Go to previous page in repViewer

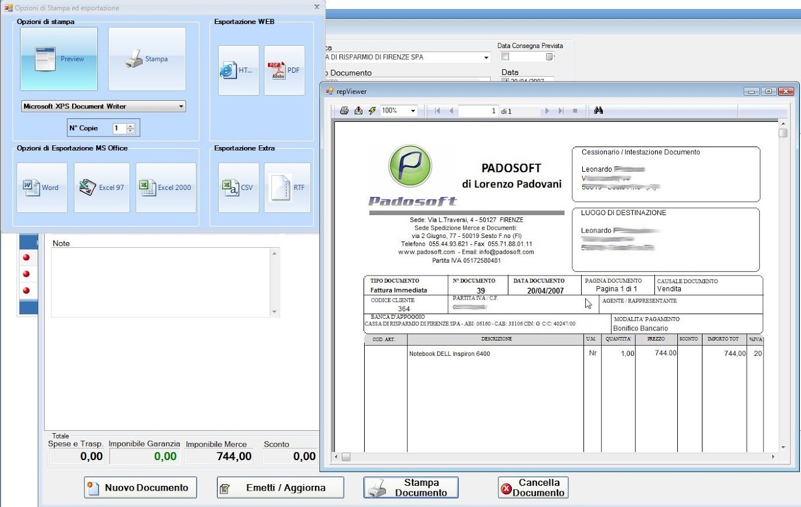click(451, 111)
